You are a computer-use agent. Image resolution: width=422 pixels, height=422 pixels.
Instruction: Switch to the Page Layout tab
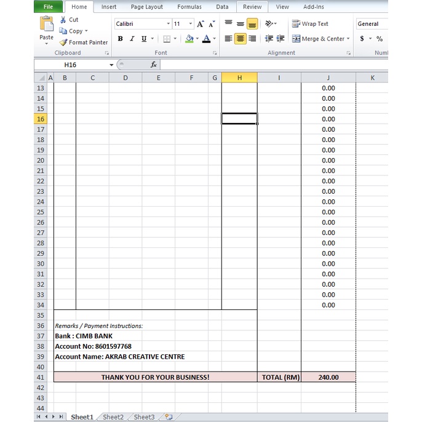click(146, 7)
